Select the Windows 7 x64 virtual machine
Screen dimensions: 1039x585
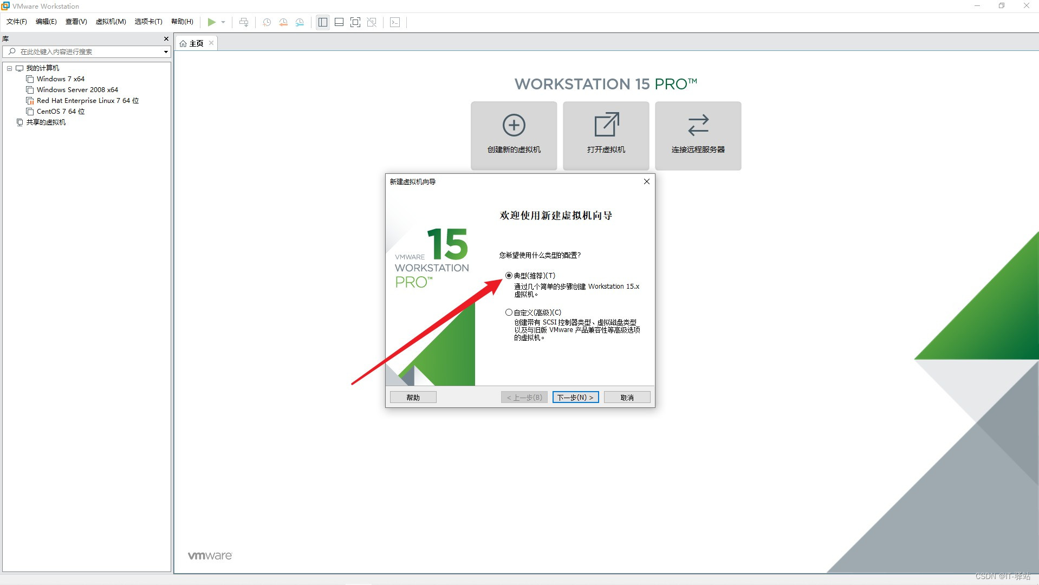(x=61, y=79)
